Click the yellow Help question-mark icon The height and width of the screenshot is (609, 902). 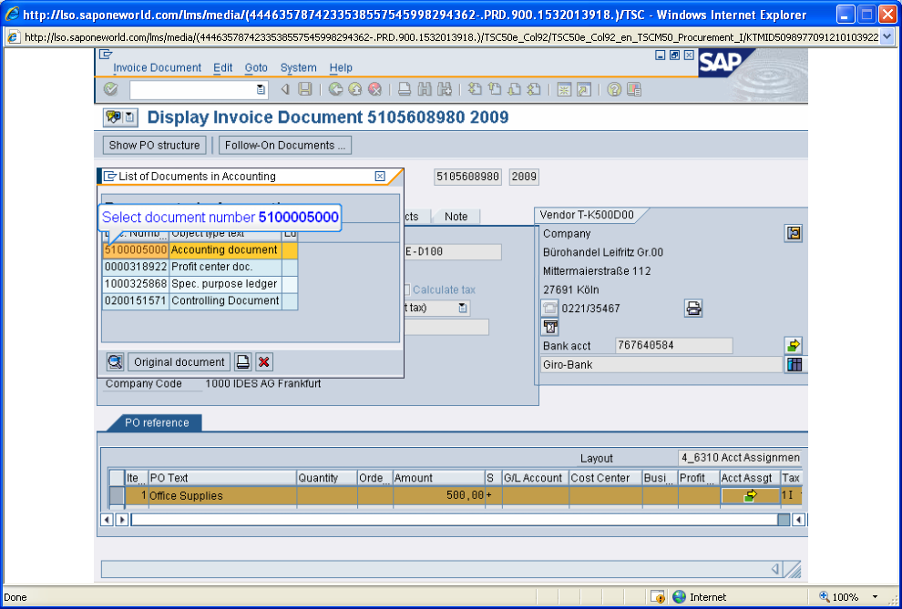[614, 89]
